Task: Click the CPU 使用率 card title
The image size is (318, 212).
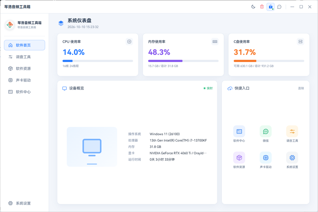Action: click(72, 42)
